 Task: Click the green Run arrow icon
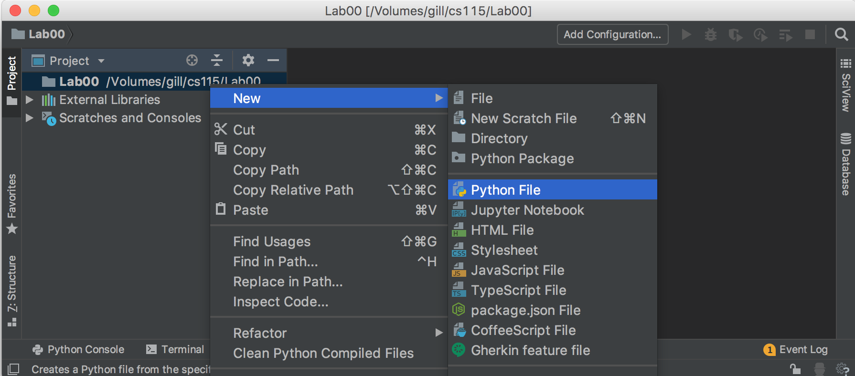(686, 34)
